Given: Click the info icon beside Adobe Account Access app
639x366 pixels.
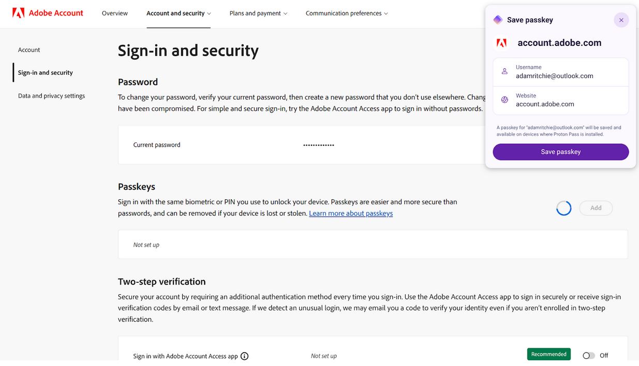Looking at the screenshot, I should coord(245,356).
